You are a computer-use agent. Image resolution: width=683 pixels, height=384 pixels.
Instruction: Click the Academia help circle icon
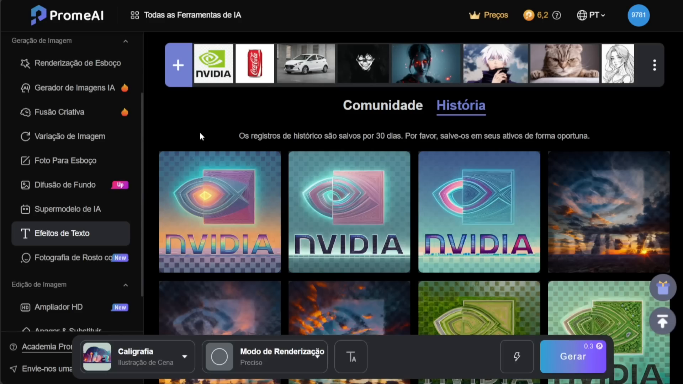[x=14, y=347]
